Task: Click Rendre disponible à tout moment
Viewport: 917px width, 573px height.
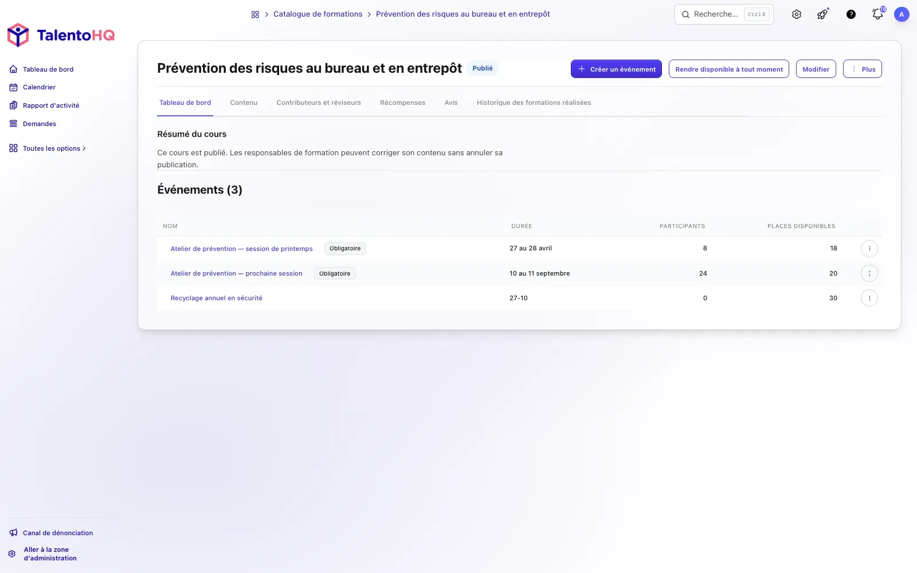Action: tap(729, 69)
